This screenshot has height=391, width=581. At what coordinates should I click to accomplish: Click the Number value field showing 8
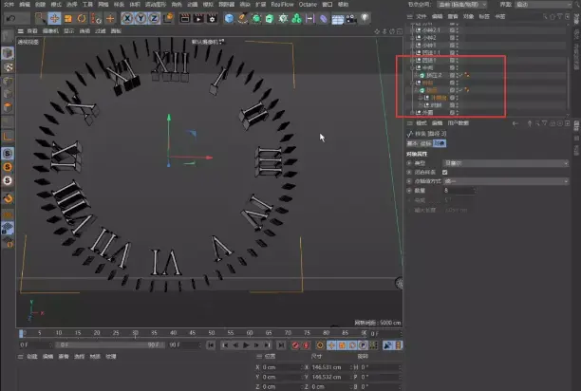459,191
